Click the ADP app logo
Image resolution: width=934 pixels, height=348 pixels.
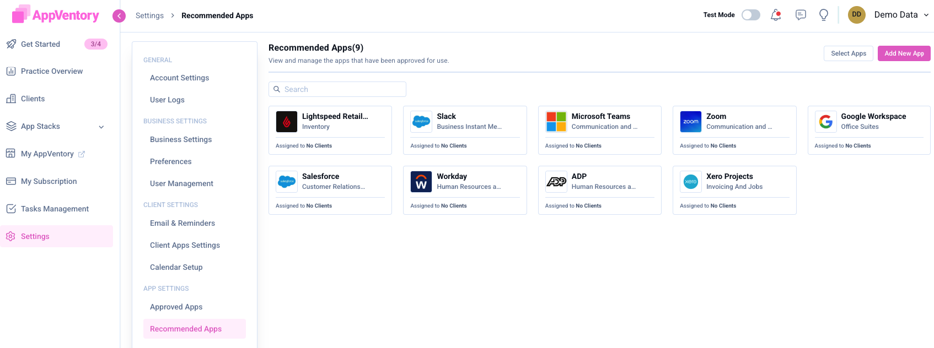pyautogui.click(x=556, y=182)
